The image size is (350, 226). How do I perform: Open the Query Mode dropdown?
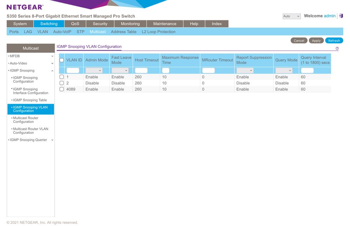(x=284, y=71)
